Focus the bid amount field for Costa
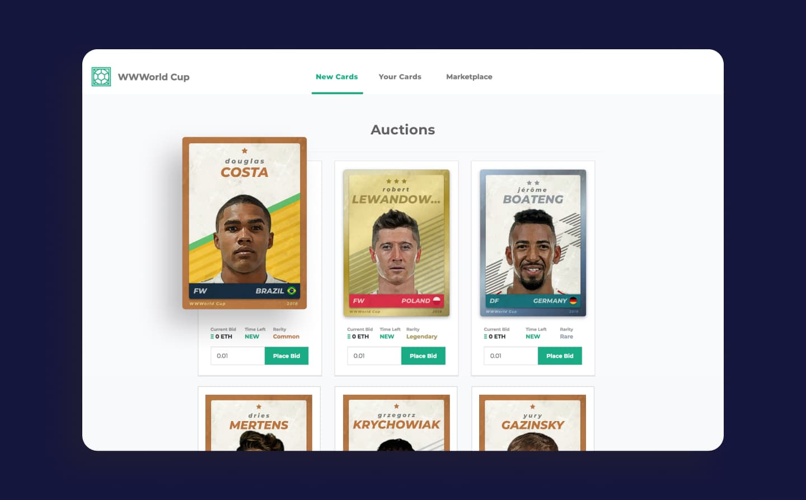806x500 pixels. point(237,356)
